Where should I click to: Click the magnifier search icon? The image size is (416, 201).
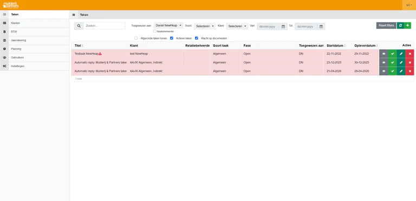click(x=79, y=26)
